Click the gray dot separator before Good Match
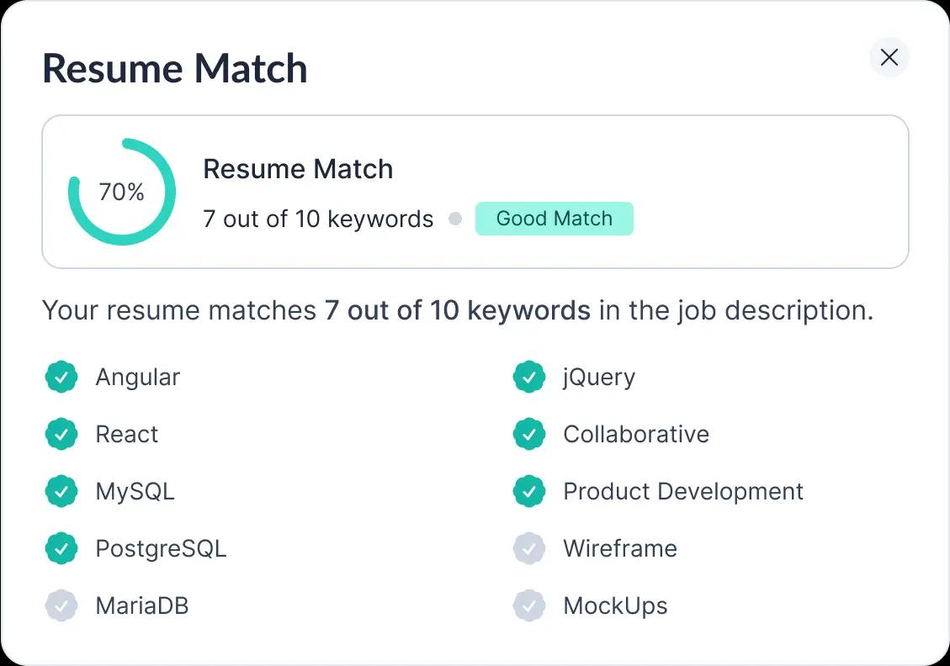Viewport: 950px width, 666px height. pyautogui.click(x=455, y=219)
